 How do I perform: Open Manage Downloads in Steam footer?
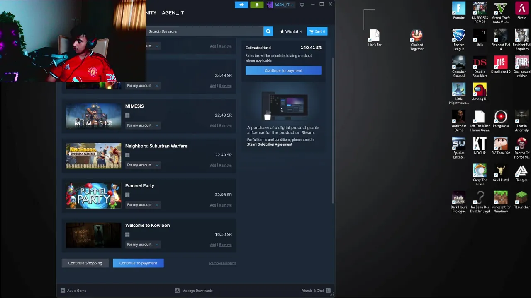click(x=194, y=291)
